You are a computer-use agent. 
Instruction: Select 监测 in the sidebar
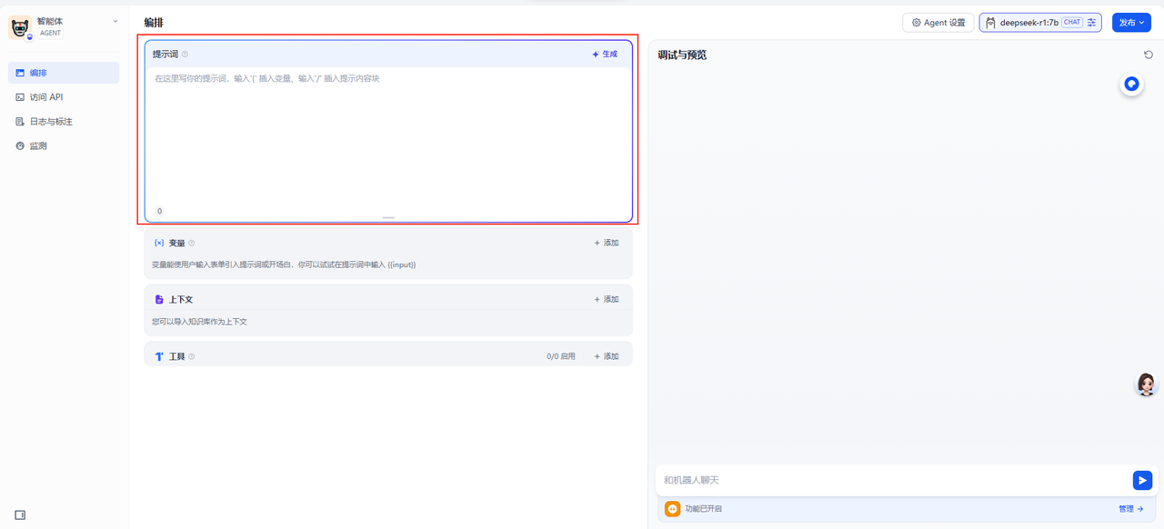[37, 145]
